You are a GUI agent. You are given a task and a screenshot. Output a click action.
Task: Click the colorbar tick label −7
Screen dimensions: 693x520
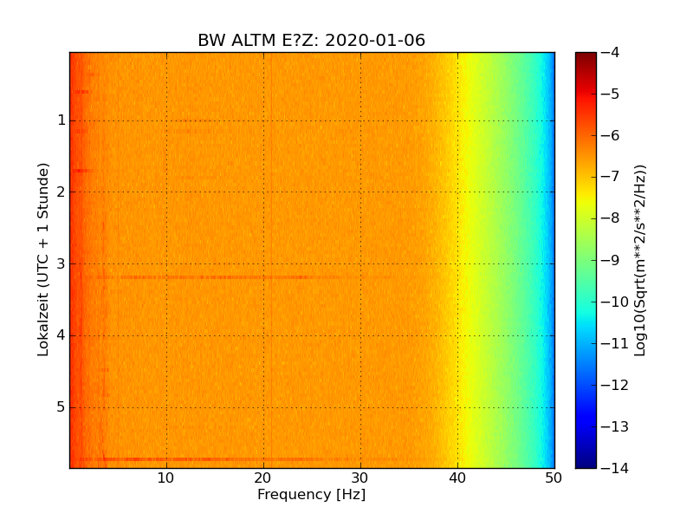tap(611, 177)
